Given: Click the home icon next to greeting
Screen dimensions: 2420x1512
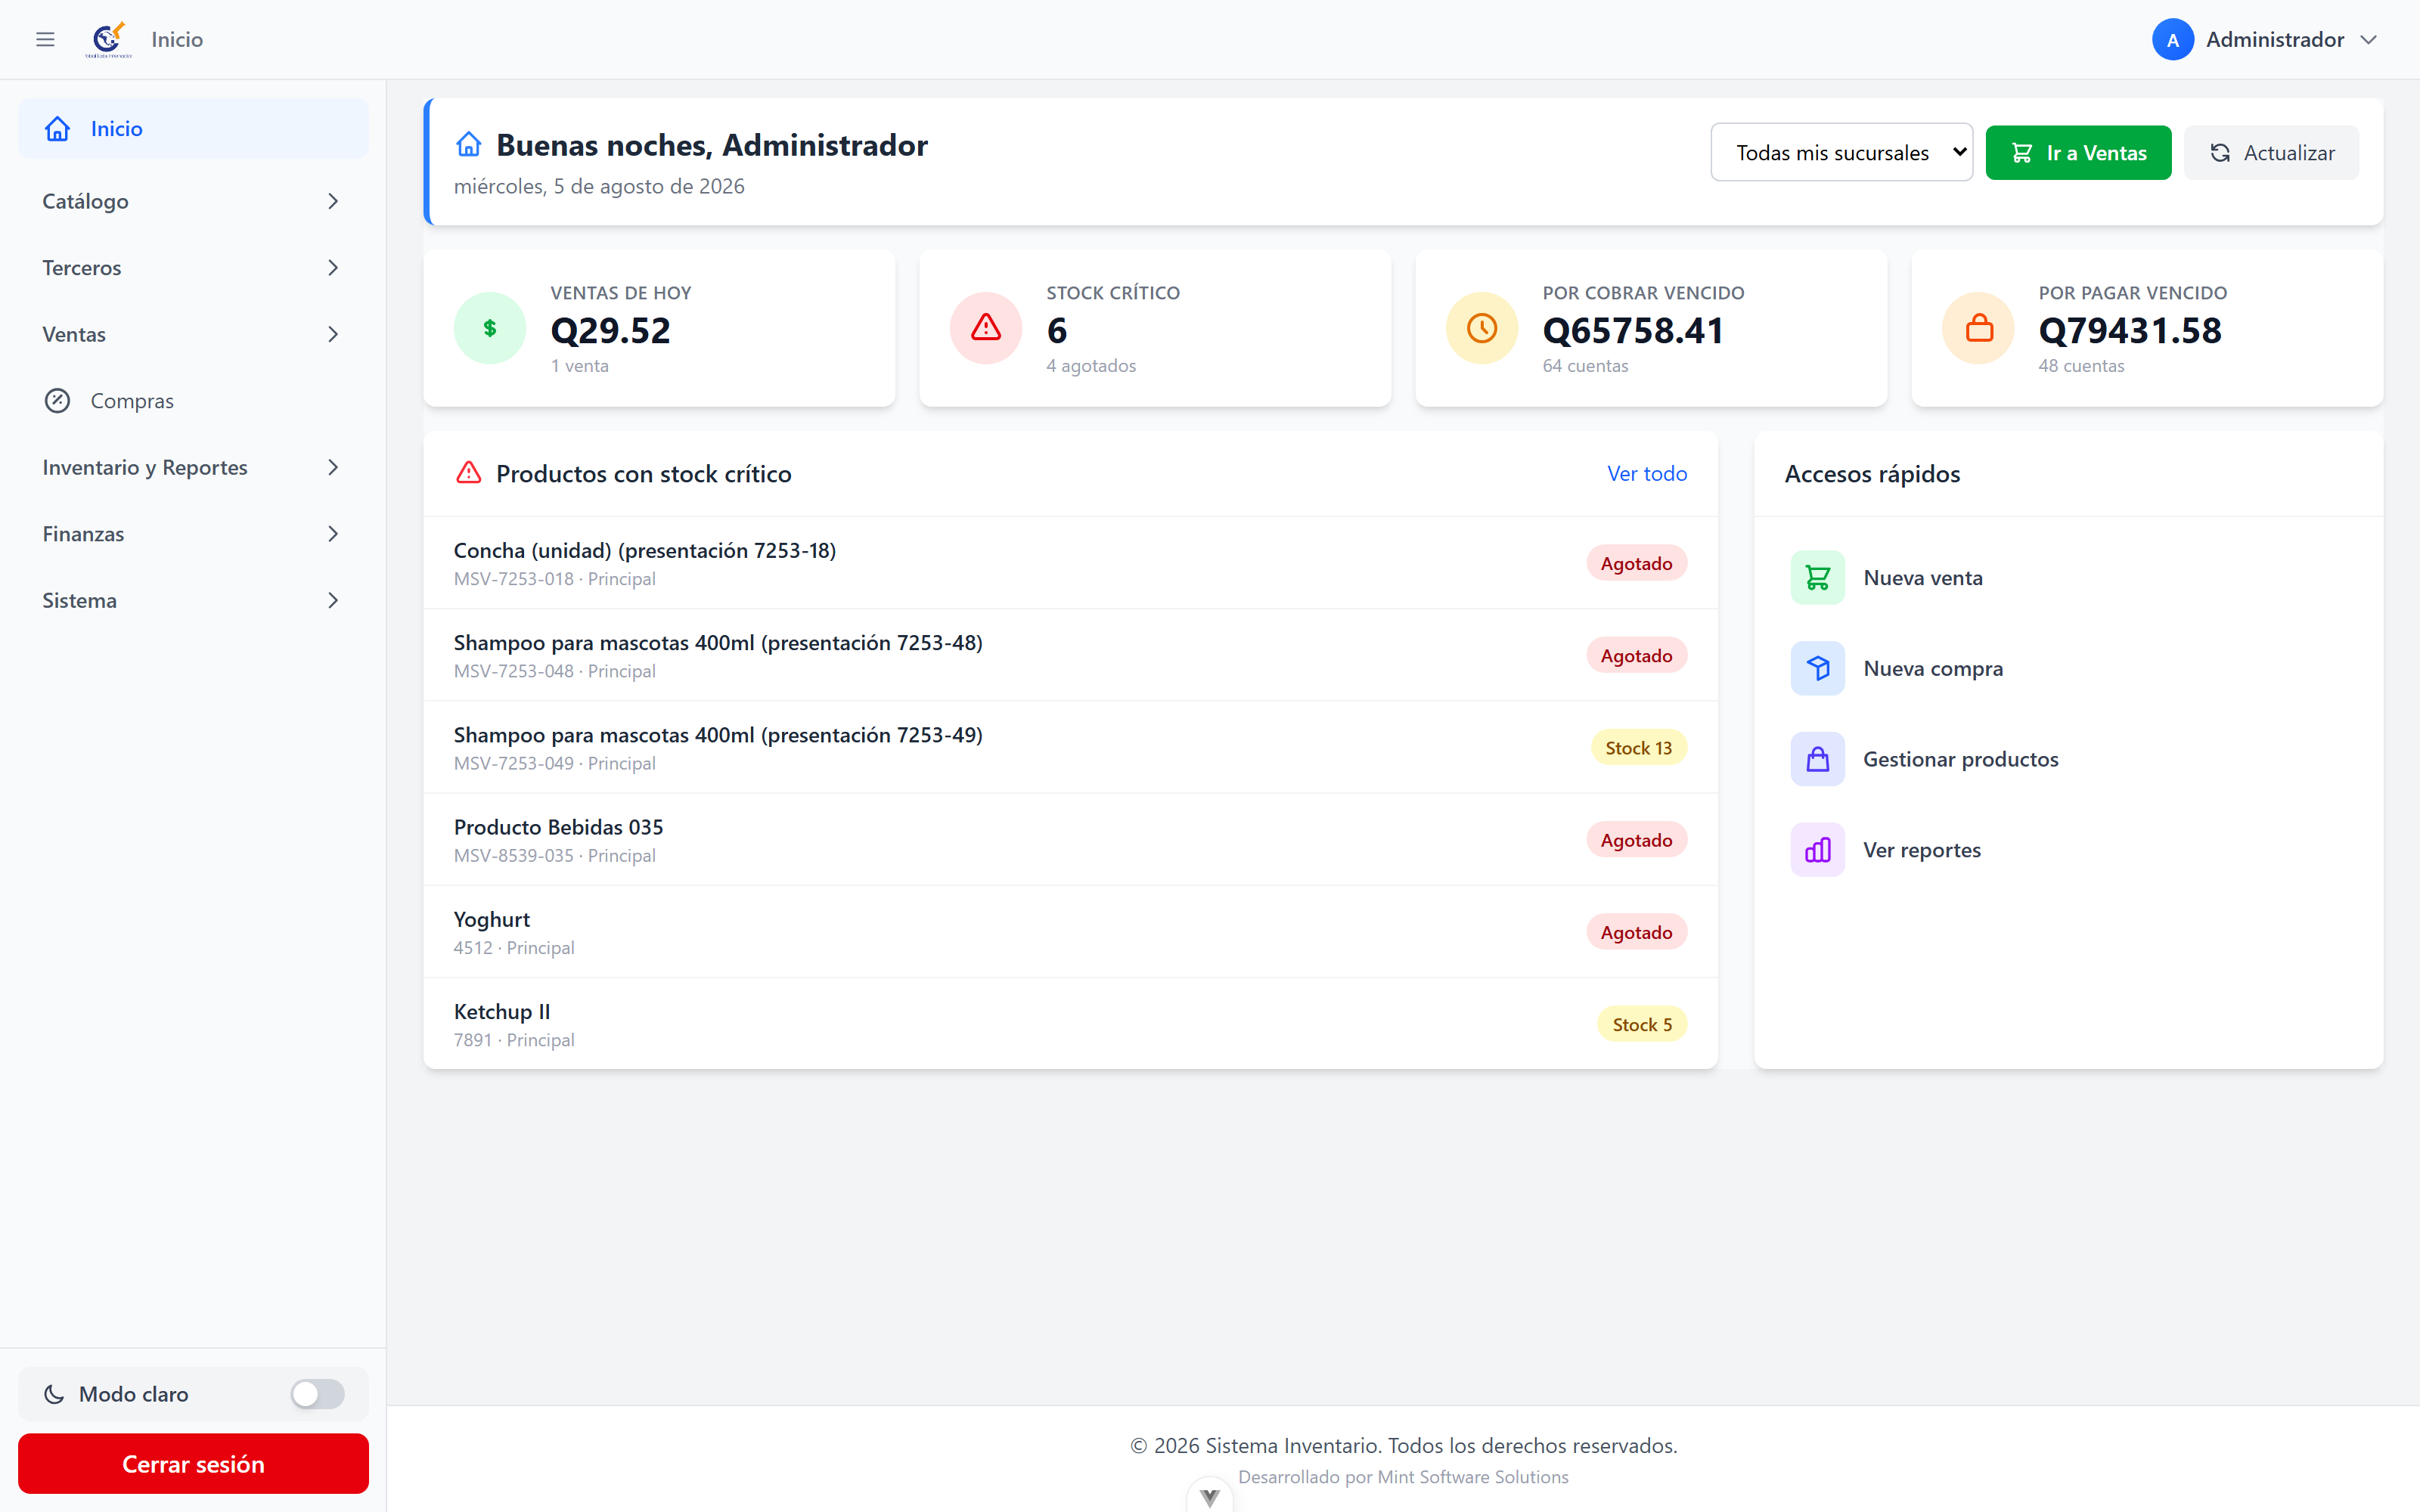Looking at the screenshot, I should [x=468, y=145].
